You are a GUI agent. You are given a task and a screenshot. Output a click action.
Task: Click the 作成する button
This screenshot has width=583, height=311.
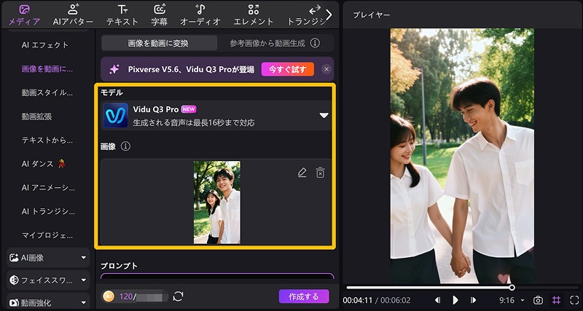point(304,296)
